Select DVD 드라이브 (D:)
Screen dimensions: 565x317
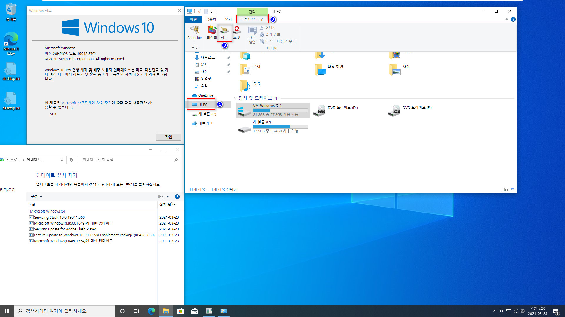[335, 110]
